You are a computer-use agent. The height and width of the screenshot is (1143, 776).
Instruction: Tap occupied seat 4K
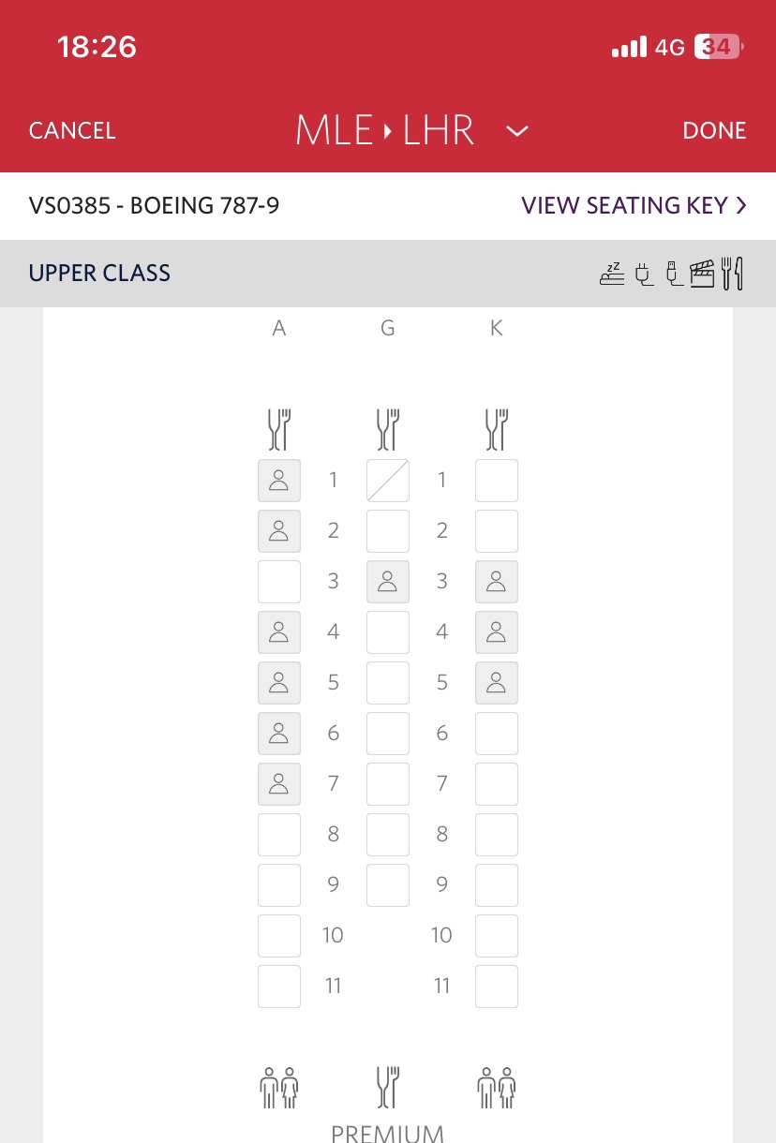point(497,632)
